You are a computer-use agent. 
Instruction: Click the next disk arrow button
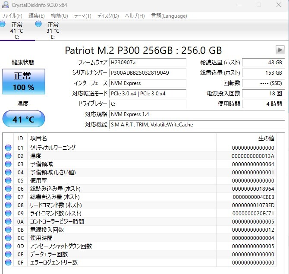[x=280, y=50]
